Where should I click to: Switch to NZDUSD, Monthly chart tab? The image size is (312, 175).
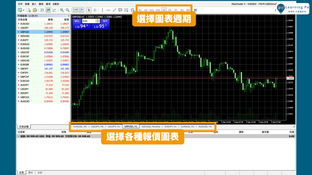coord(151,127)
